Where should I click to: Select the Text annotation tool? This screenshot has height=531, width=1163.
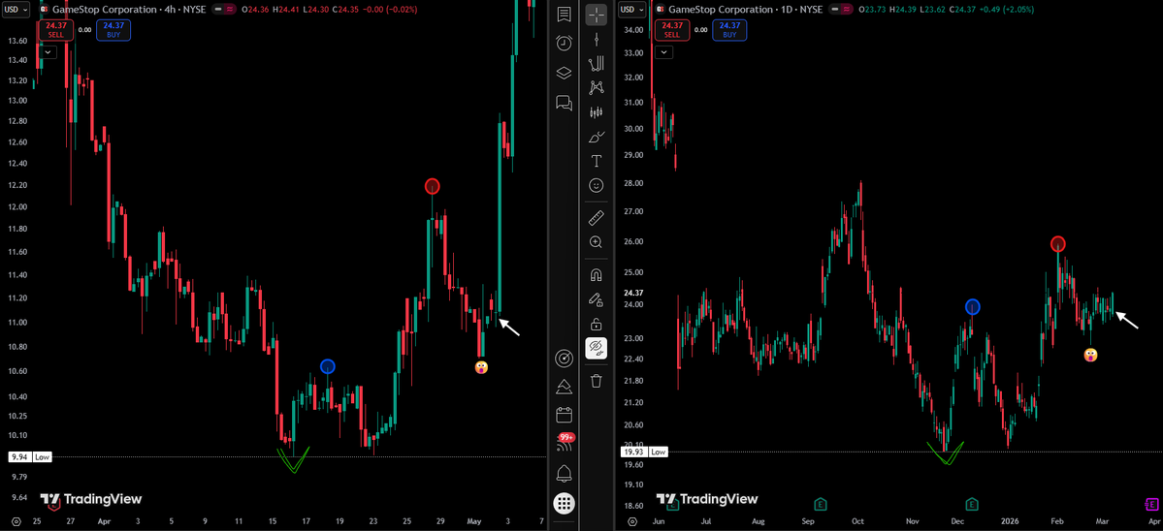[x=597, y=161]
